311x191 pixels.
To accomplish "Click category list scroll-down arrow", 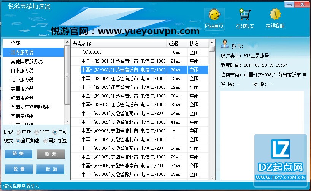I will point(67,121).
